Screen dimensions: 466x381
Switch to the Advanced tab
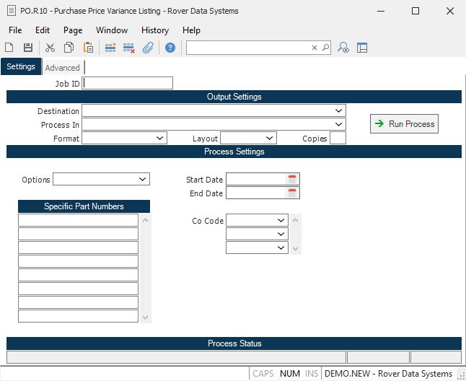point(63,68)
